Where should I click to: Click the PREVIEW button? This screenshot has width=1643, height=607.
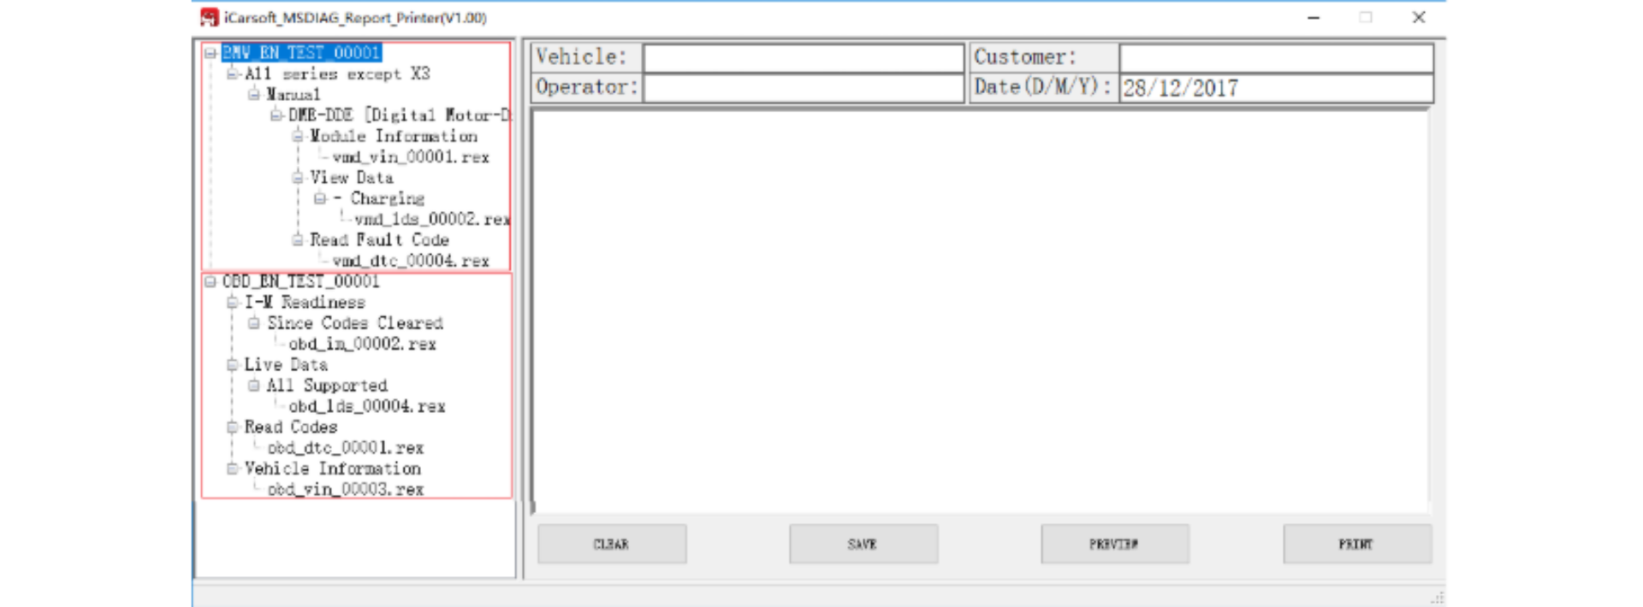pyautogui.click(x=1114, y=544)
